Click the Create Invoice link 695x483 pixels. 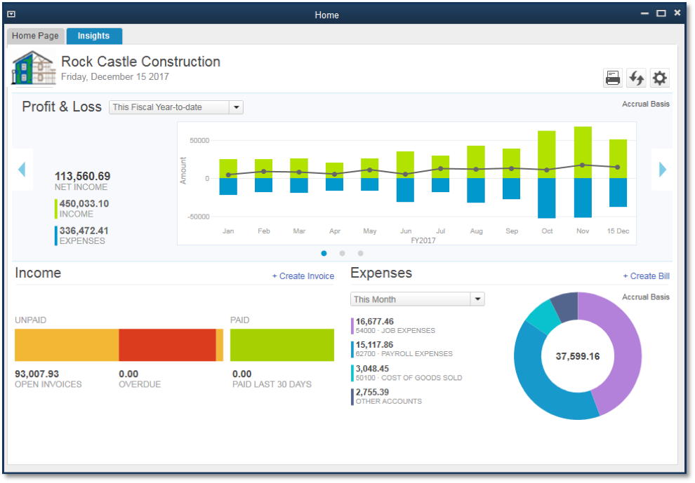tap(303, 276)
